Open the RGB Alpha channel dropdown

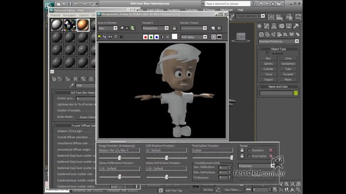tap(205, 37)
